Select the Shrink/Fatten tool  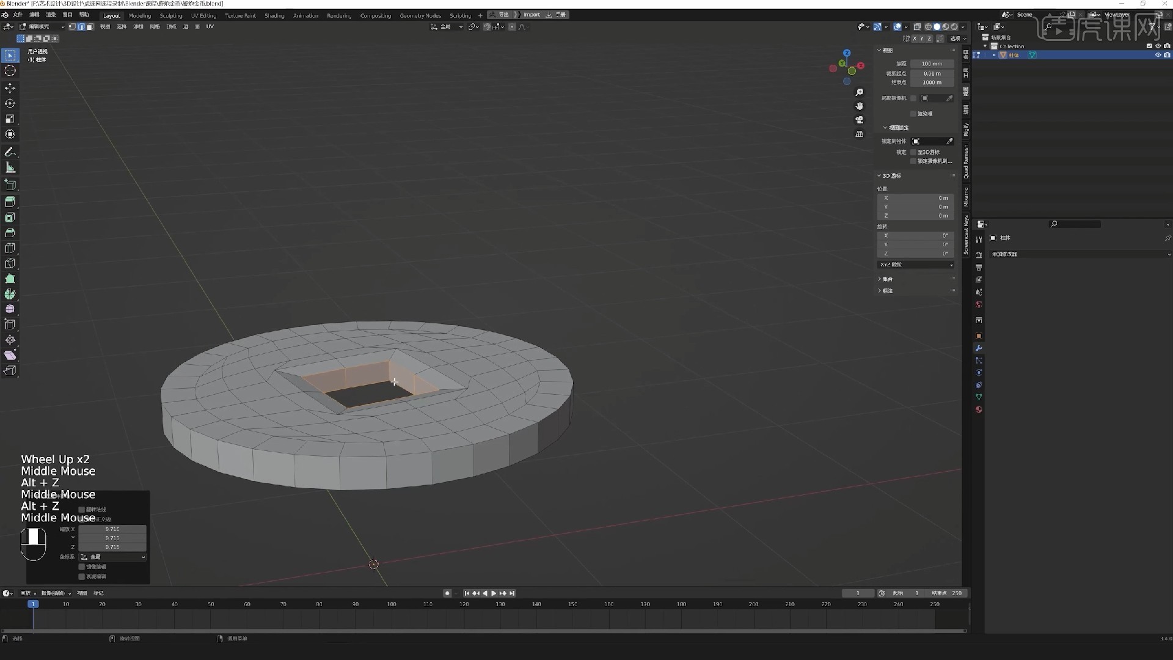(x=10, y=339)
